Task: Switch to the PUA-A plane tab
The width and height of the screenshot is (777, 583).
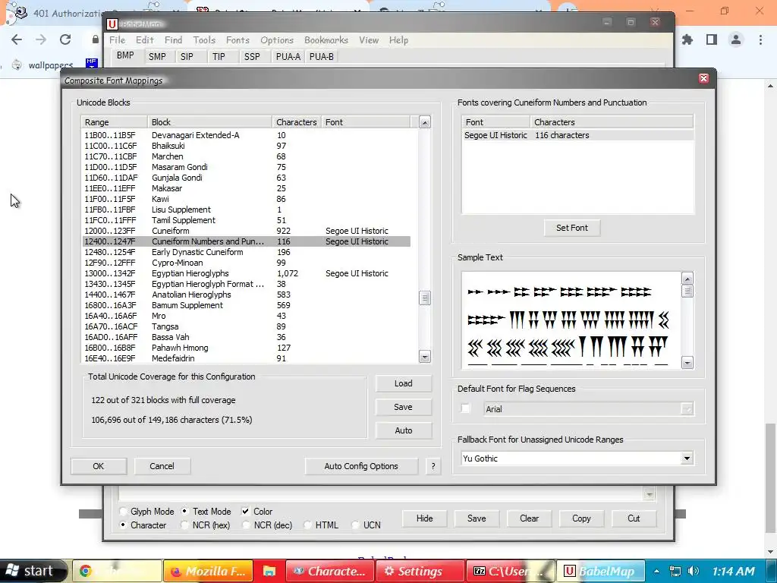Action: point(288,56)
